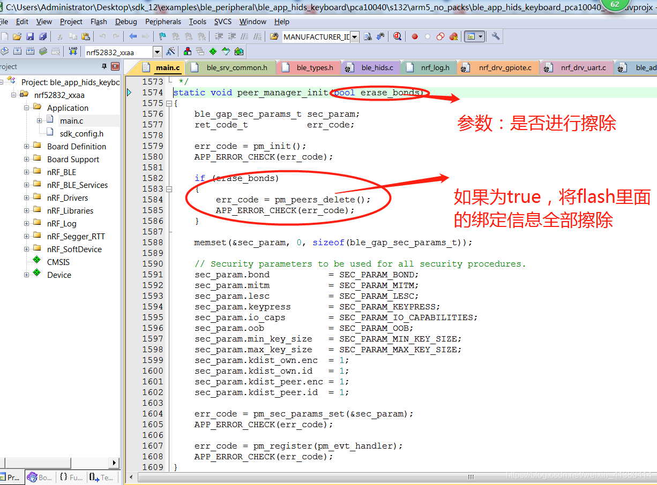The height and width of the screenshot is (485, 657).
Task: Click the Manage Run-Time Environment green diamond icon
Action: 213,51
